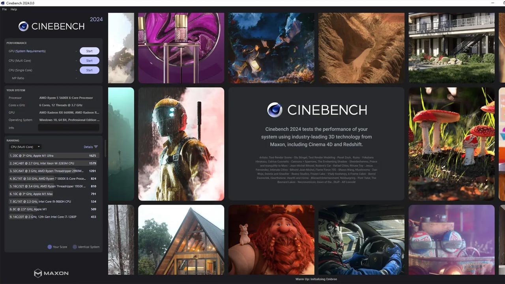Click the A-frame cabin render thumbnail
The width and height of the screenshot is (505, 284).
[181, 240]
